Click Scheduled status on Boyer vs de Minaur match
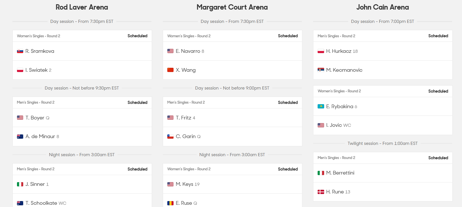462x207 pixels. coord(137,103)
